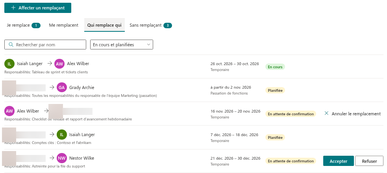Click the date 21 déc. 2026 – 30 déc. 2026
The image size is (387, 173).
click(x=235, y=158)
